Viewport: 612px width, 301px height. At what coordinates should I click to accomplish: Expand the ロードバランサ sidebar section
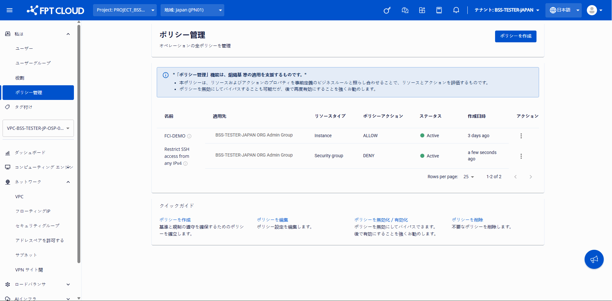point(68,284)
